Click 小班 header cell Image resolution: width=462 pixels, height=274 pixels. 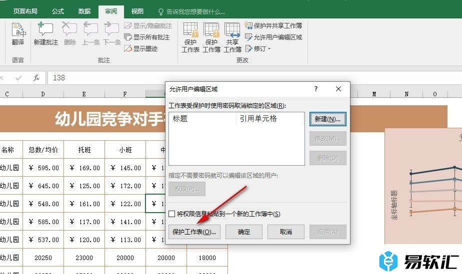coord(125,150)
